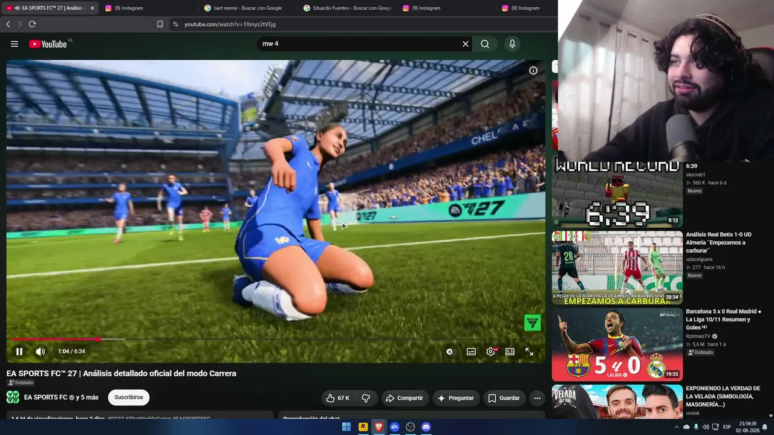Image resolution: width=774 pixels, height=435 pixels.
Task: Click the magnifier search button
Action: (485, 44)
